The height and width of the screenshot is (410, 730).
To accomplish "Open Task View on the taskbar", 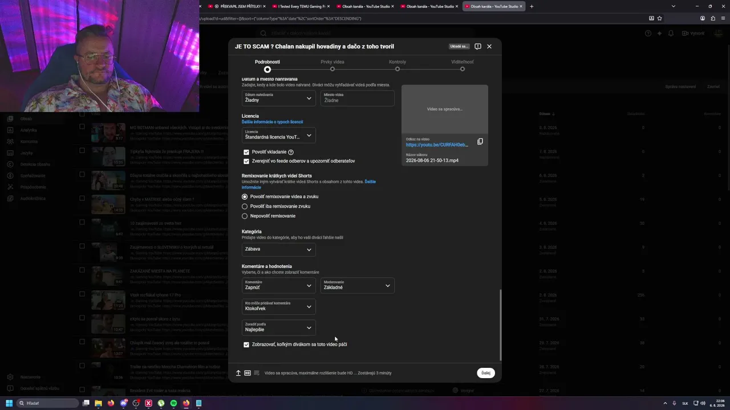I will [86, 403].
